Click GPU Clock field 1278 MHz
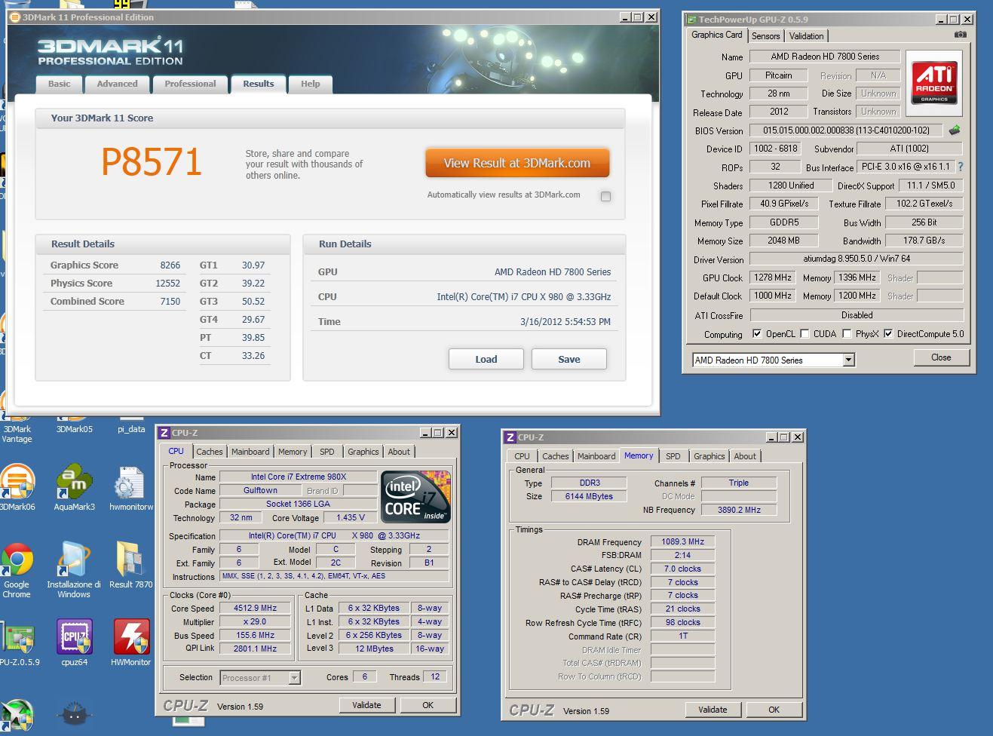Viewport: 993px width, 736px height. coord(773,278)
